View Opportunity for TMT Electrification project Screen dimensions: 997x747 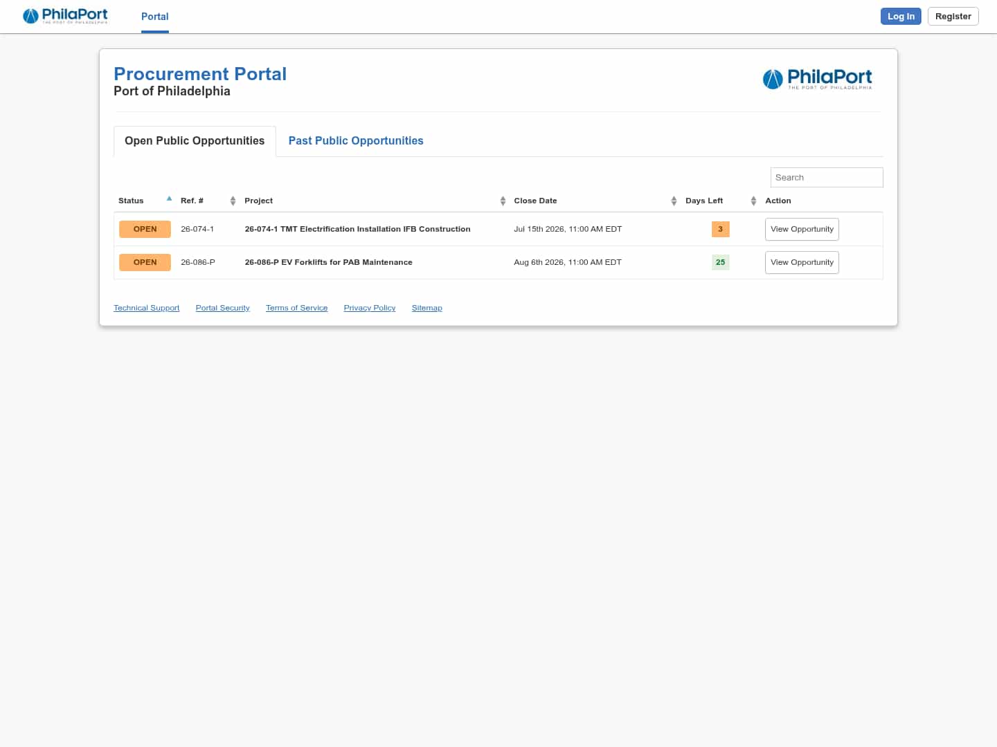[x=802, y=229]
